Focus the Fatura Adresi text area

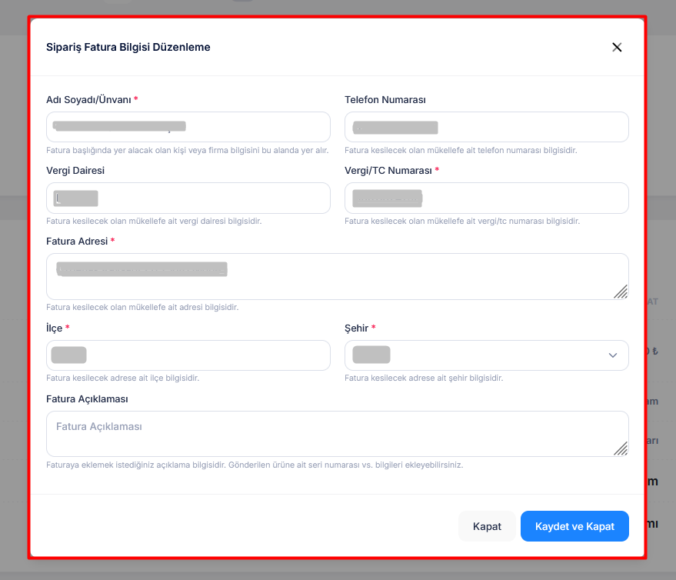[337, 276]
